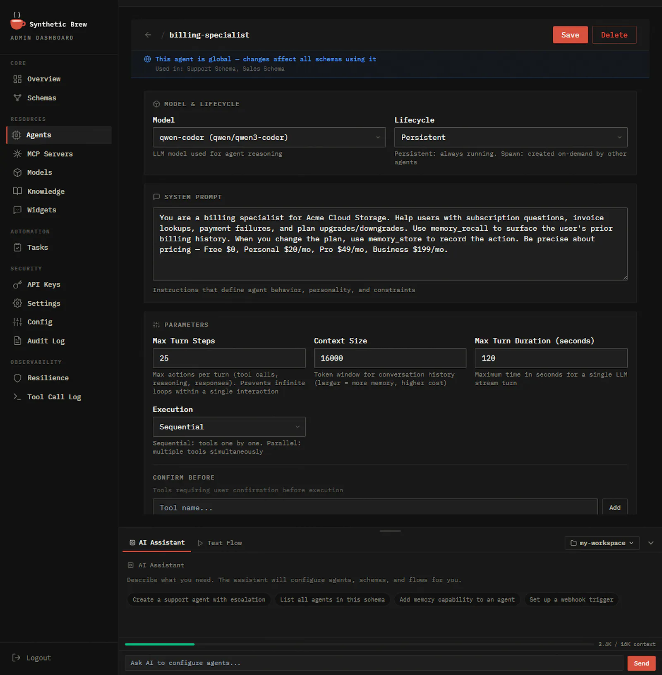This screenshot has width=662, height=675.
Task: Collapse the assistant panel with the chevron
Action: click(651, 543)
